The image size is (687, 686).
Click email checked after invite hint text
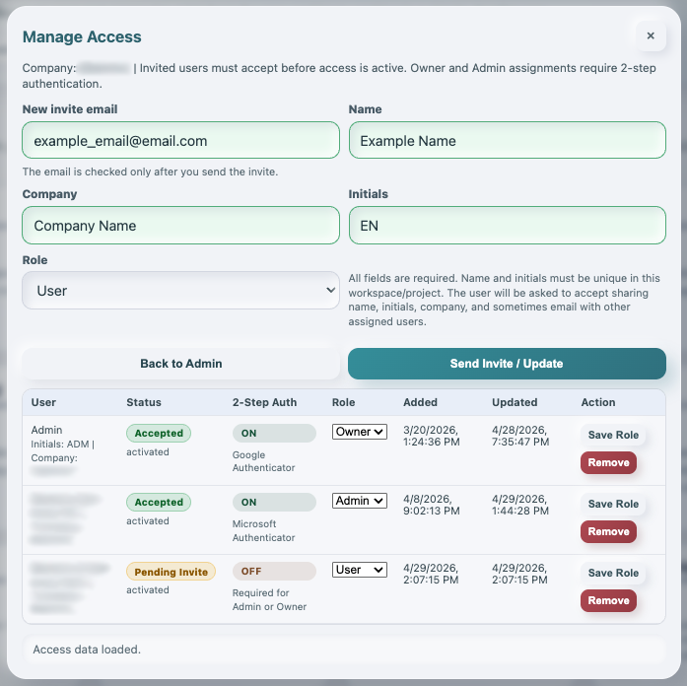[x=150, y=171]
